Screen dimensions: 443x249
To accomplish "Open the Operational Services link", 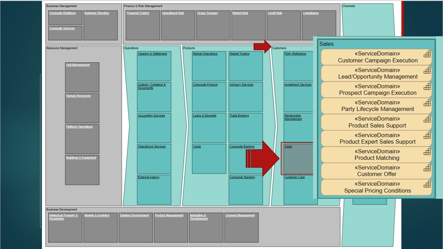I will tap(152, 146).
